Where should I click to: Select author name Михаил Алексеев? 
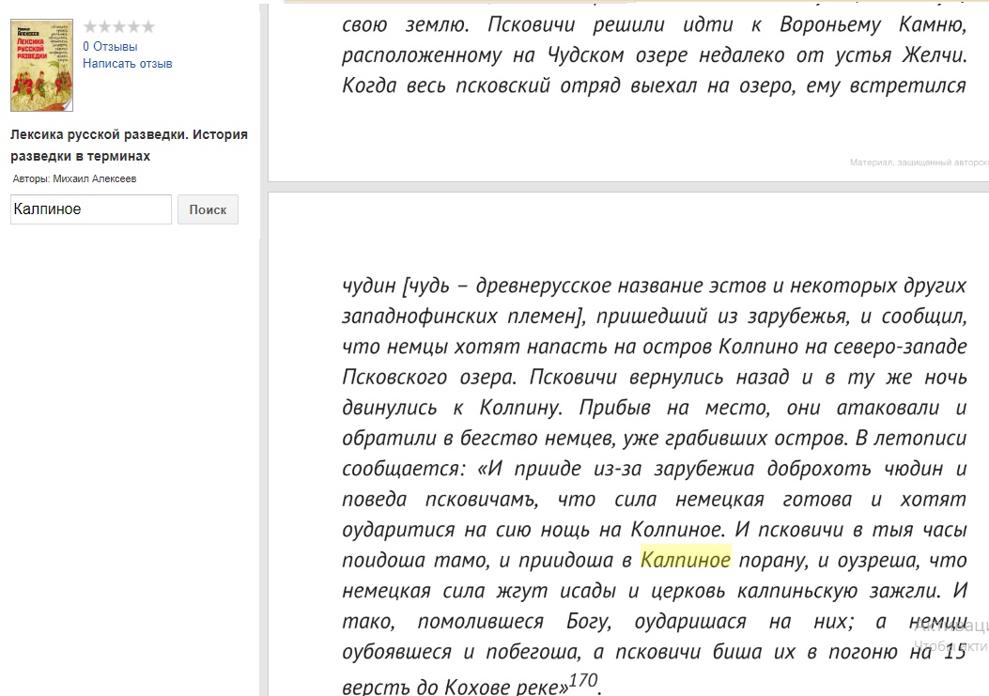click(x=95, y=178)
